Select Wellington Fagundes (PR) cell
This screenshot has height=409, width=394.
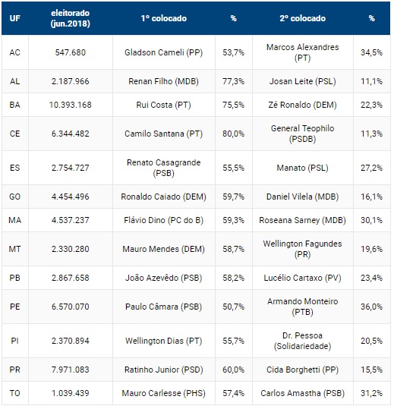(303, 249)
